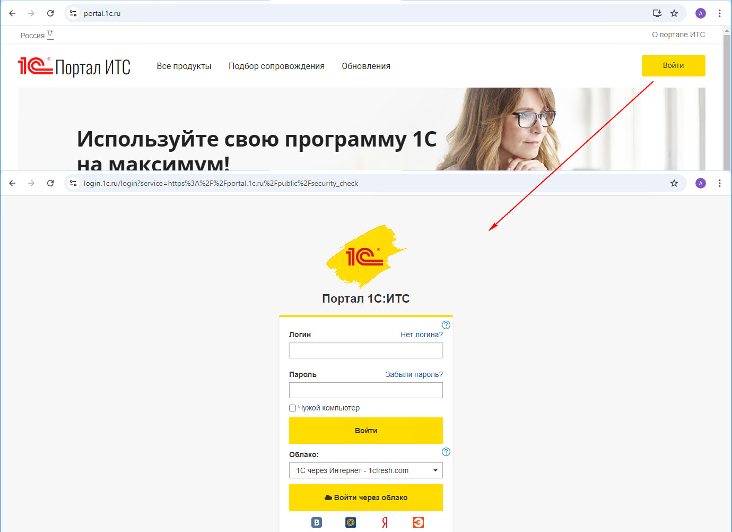Click the 1С Портал ИТС logo in header
Image resolution: width=732 pixels, height=532 pixels.
point(74,67)
